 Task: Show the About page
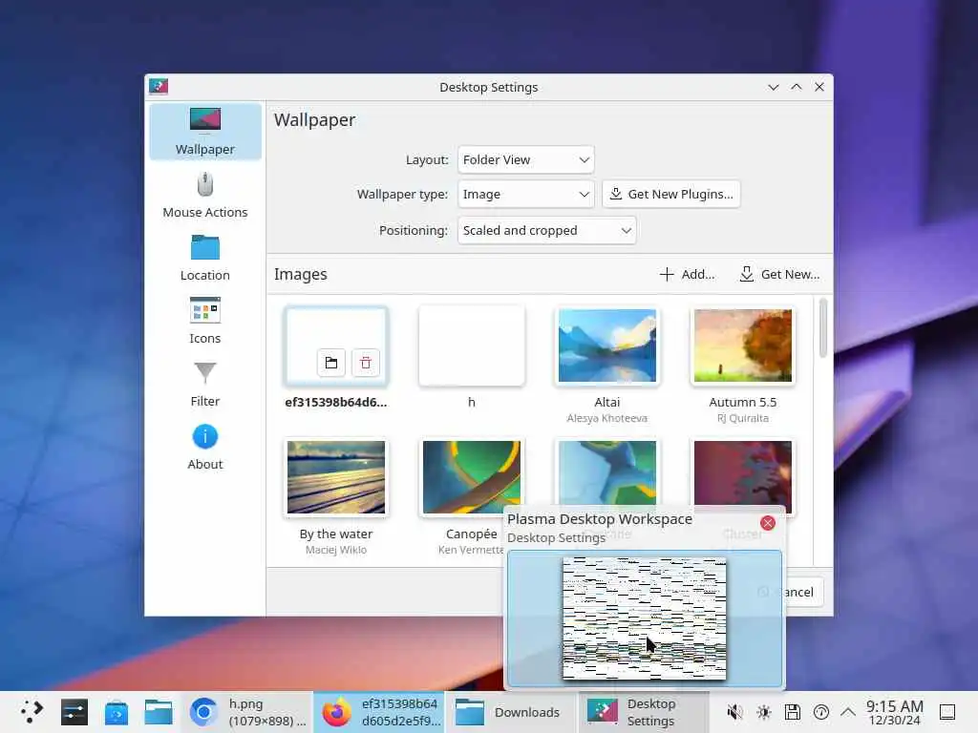[x=204, y=447]
